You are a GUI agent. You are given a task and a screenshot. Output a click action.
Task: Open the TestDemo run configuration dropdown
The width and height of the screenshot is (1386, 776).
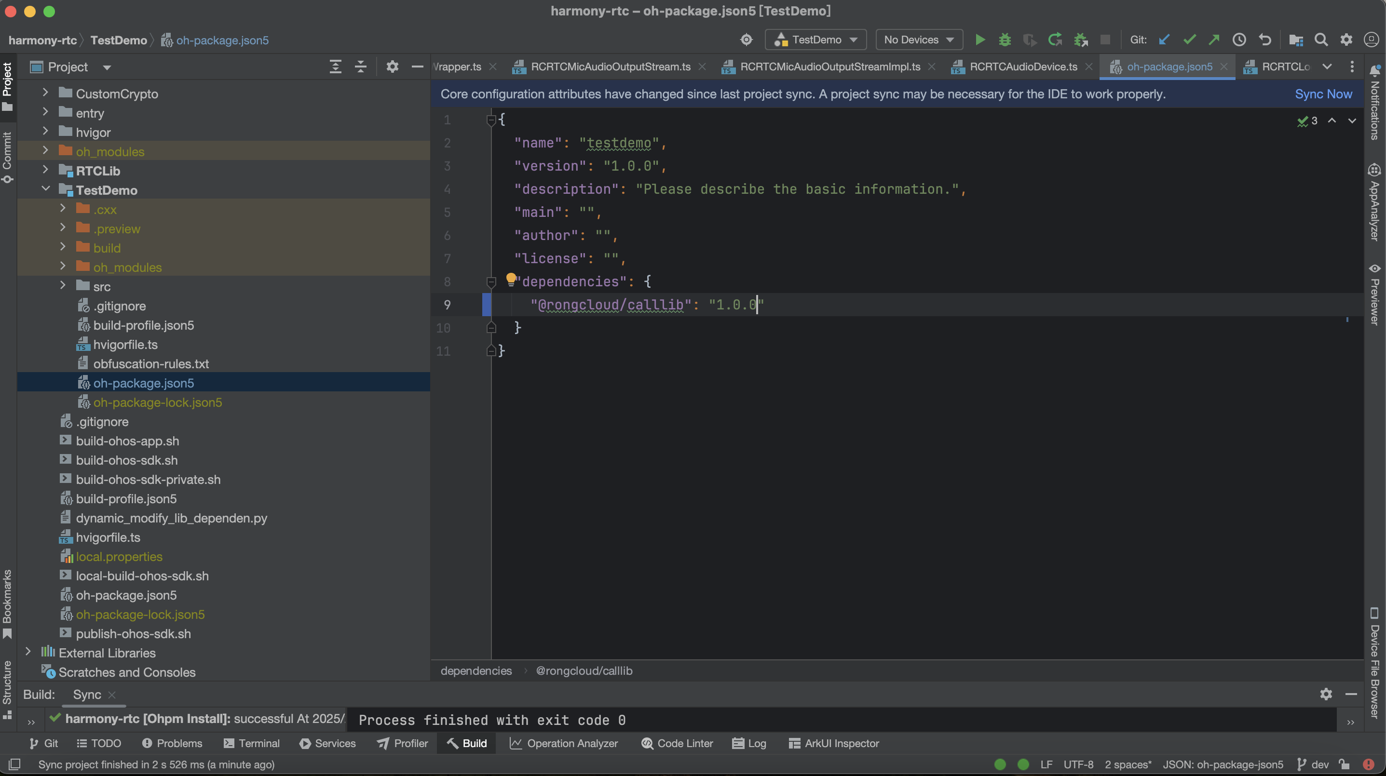pyautogui.click(x=815, y=40)
